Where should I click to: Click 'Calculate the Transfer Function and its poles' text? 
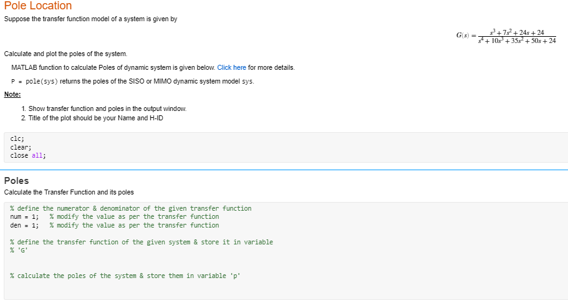pyautogui.click(x=69, y=192)
